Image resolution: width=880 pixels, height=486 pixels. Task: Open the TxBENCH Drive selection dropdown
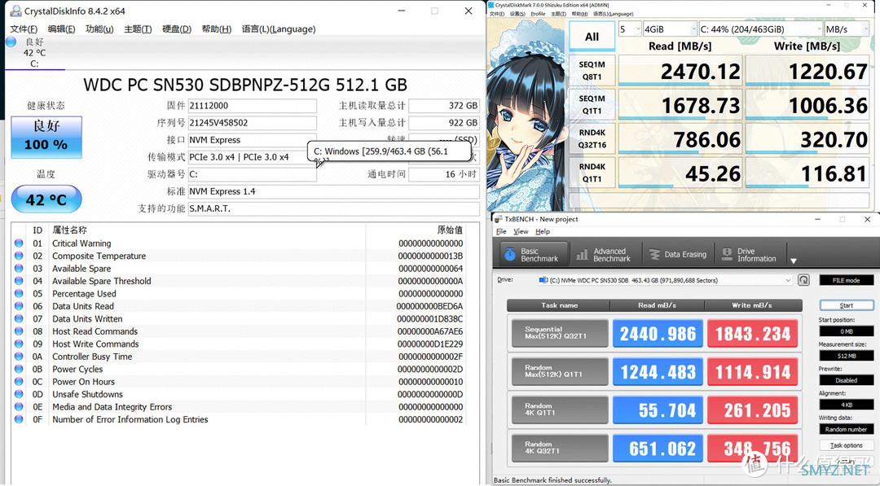coord(665,280)
